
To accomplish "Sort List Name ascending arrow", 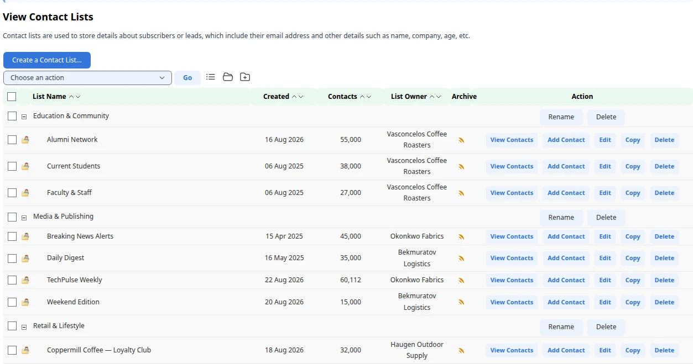I will coord(71,97).
